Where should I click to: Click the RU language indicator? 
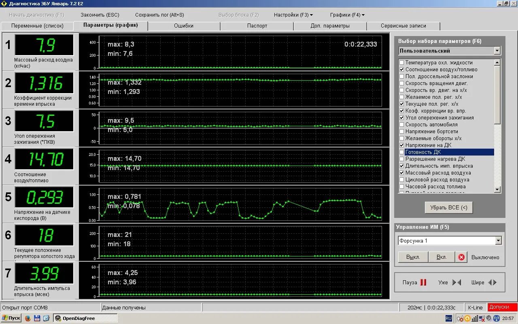tap(449, 318)
